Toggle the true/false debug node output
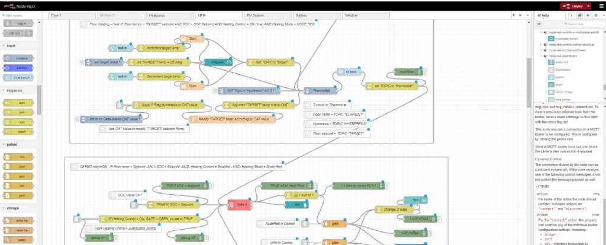This screenshot has height=245, width=606. tap(424, 72)
